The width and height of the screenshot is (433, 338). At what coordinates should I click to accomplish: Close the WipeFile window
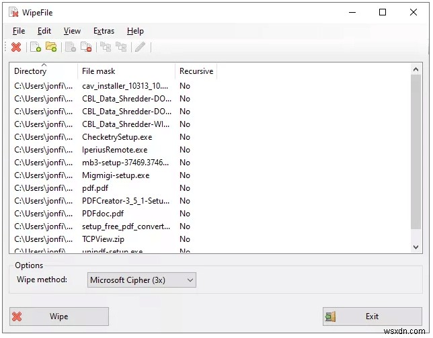pyautogui.click(x=414, y=12)
